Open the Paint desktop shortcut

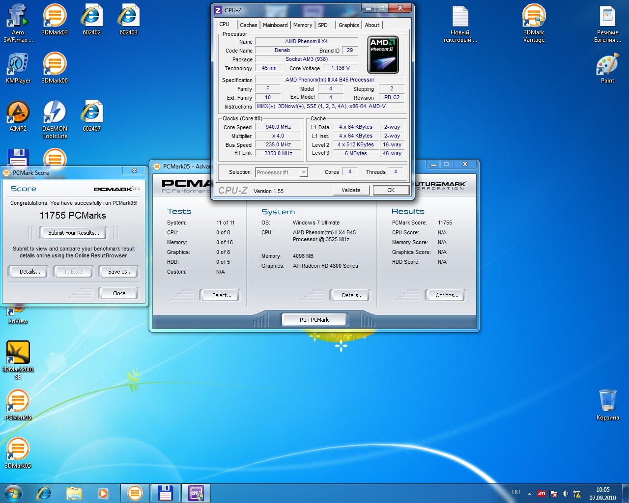tap(607, 68)
